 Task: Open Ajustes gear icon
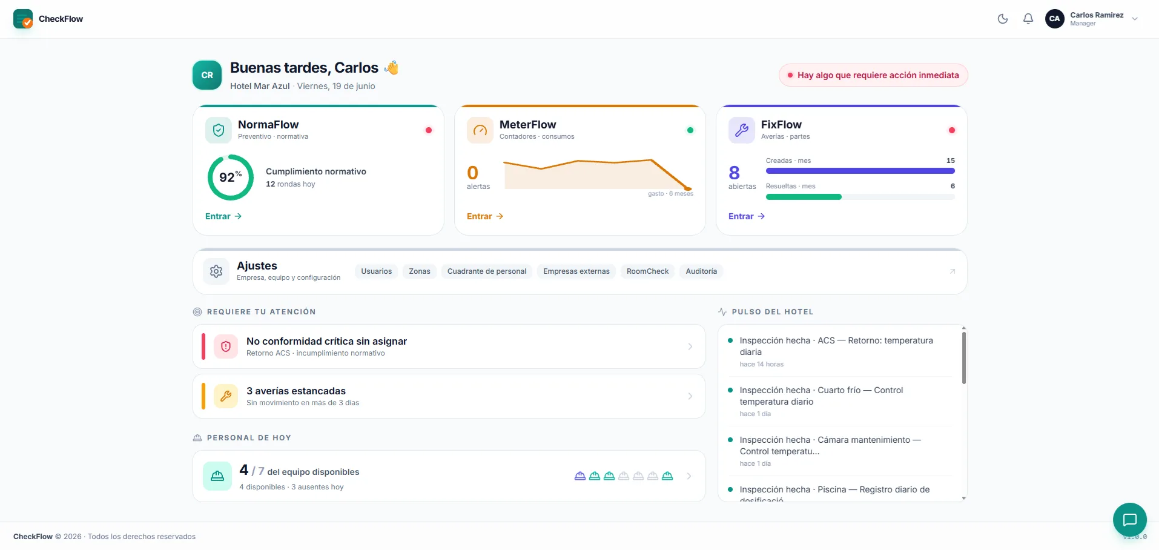point(216,271)
